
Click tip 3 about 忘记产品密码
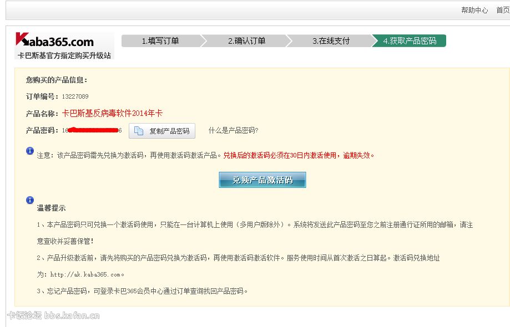[x=142, y=292]
